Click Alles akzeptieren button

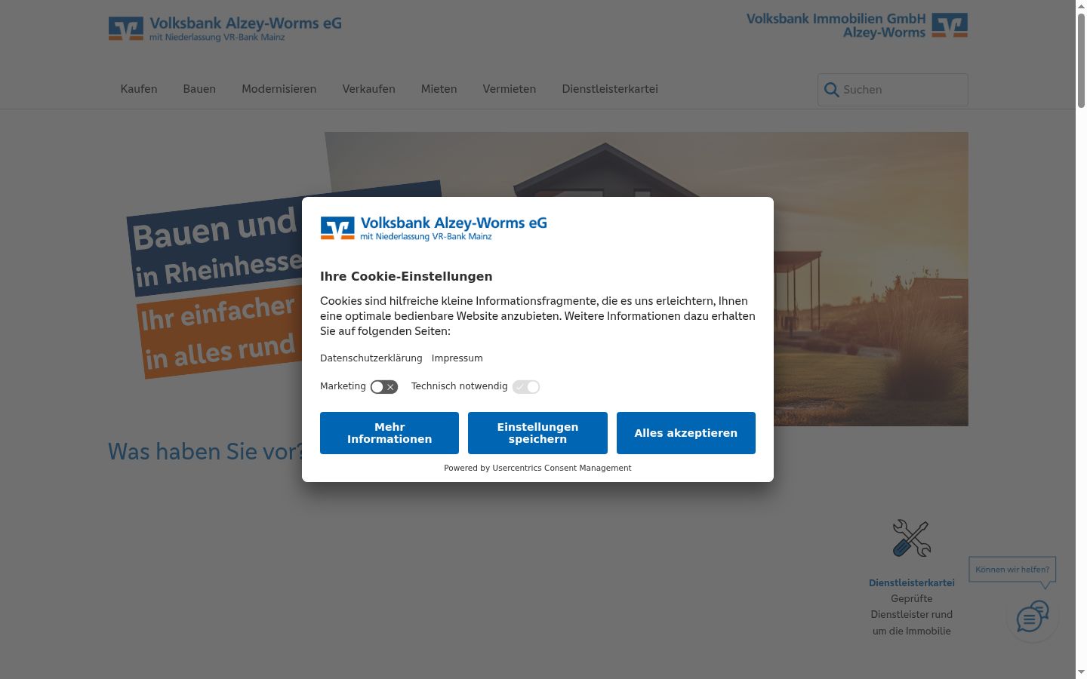click(x=686, y=433)
